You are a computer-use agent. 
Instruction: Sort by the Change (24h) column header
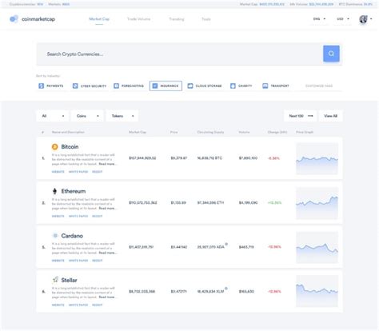click(277, 132)
